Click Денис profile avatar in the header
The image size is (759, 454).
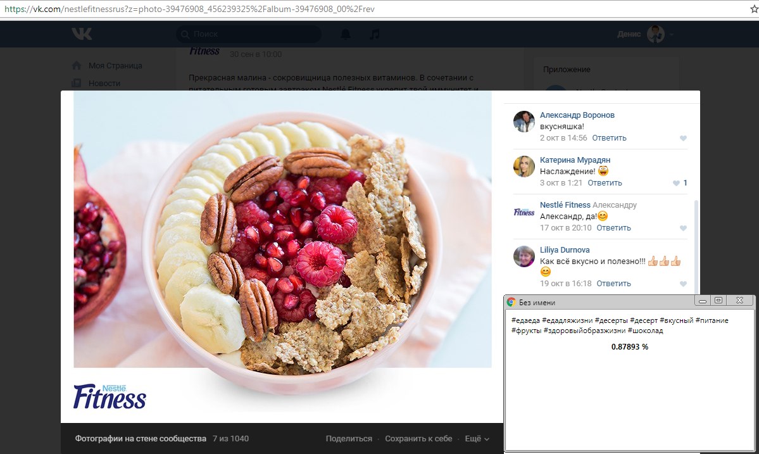pos(655,34)
